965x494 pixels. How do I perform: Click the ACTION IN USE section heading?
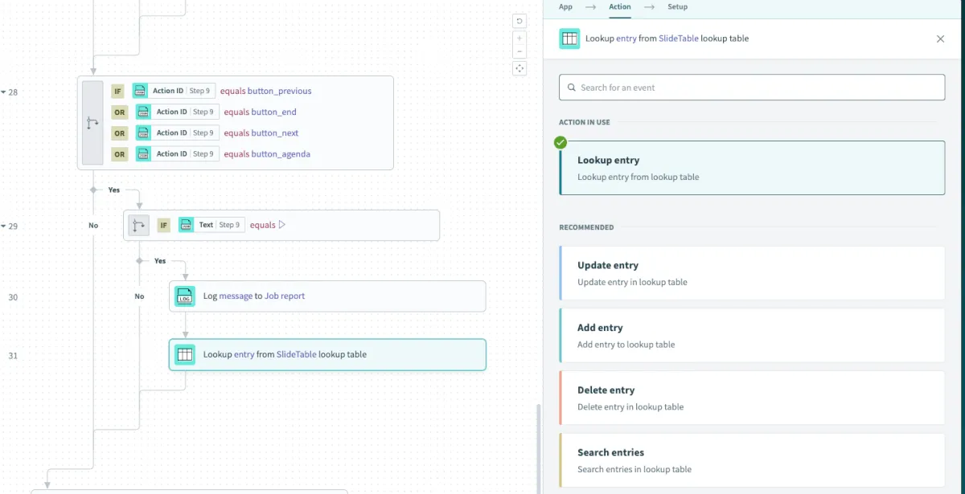585,122
